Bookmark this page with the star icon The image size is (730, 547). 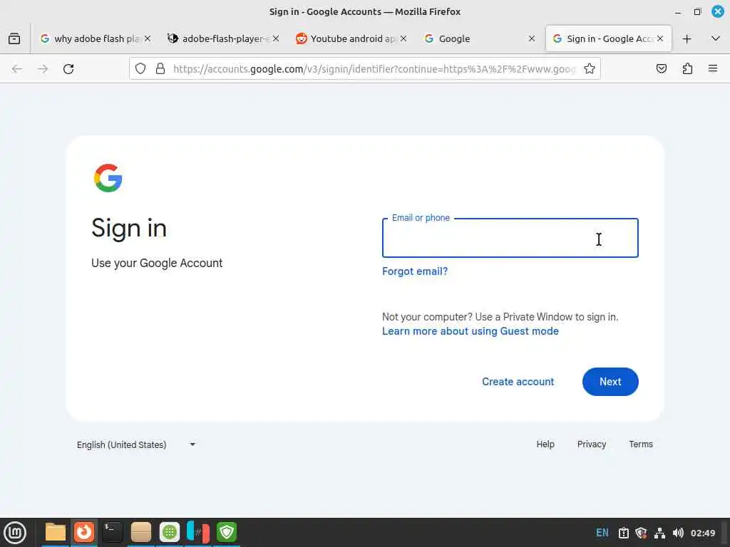590,69
